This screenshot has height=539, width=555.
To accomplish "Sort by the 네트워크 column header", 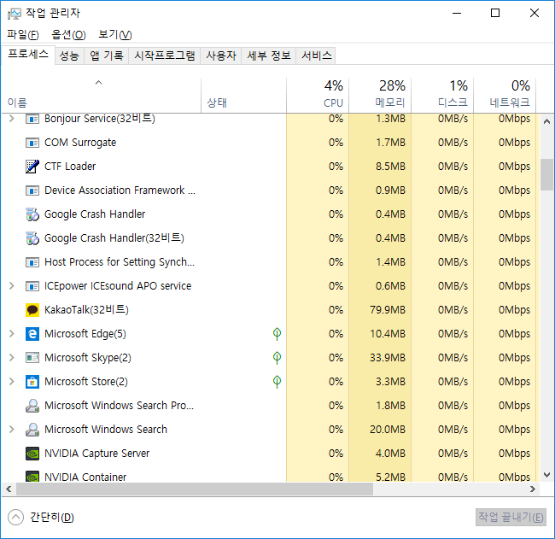I will point(505,95).
